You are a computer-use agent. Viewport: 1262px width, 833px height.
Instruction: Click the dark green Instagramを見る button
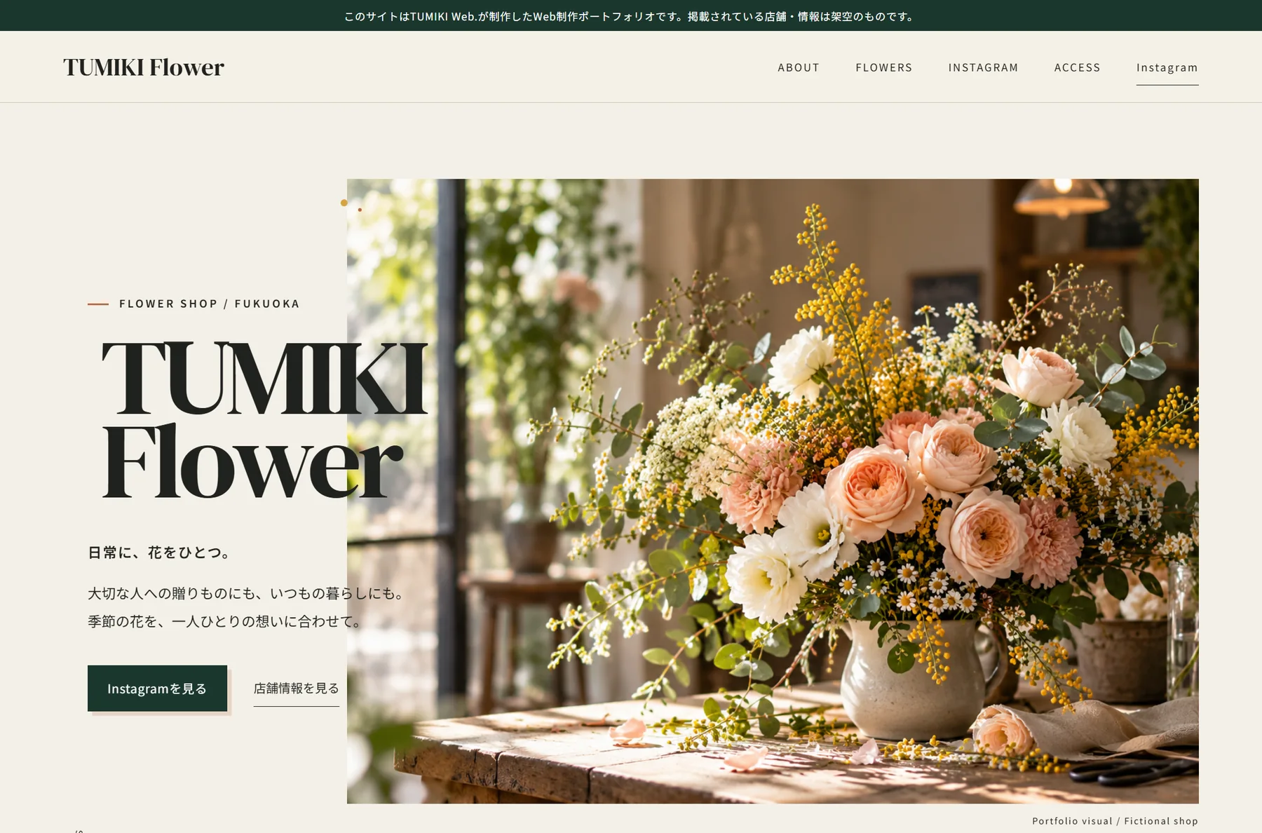coord(157,689)
